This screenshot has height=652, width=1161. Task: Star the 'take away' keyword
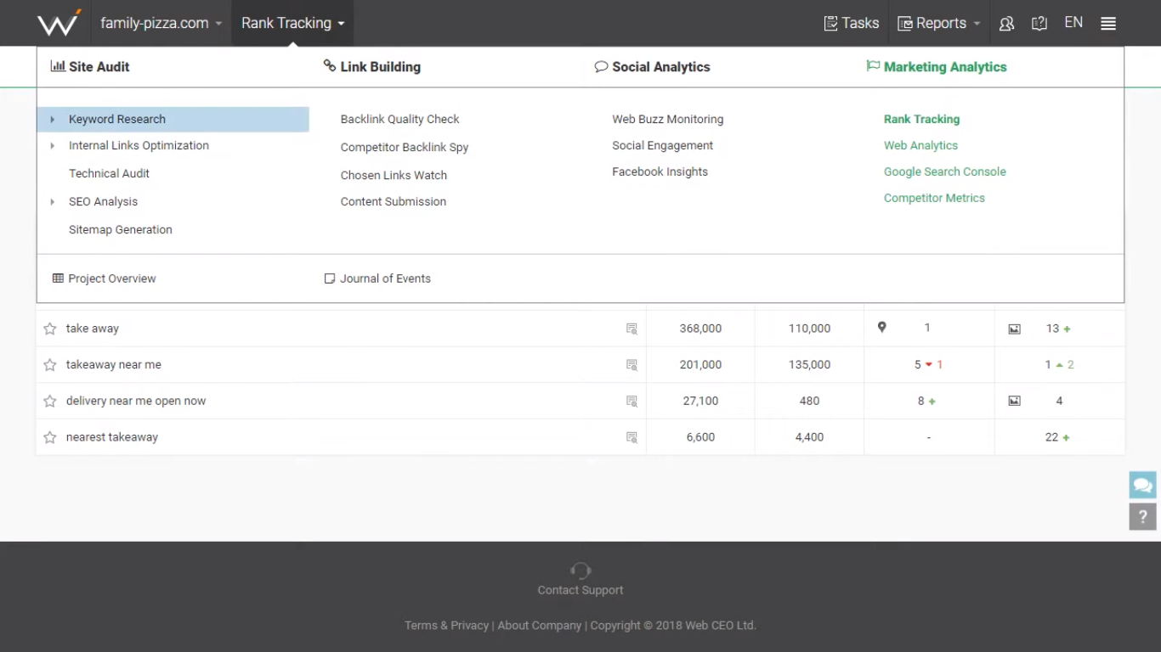pyautogui.click(x=50, y=329)
